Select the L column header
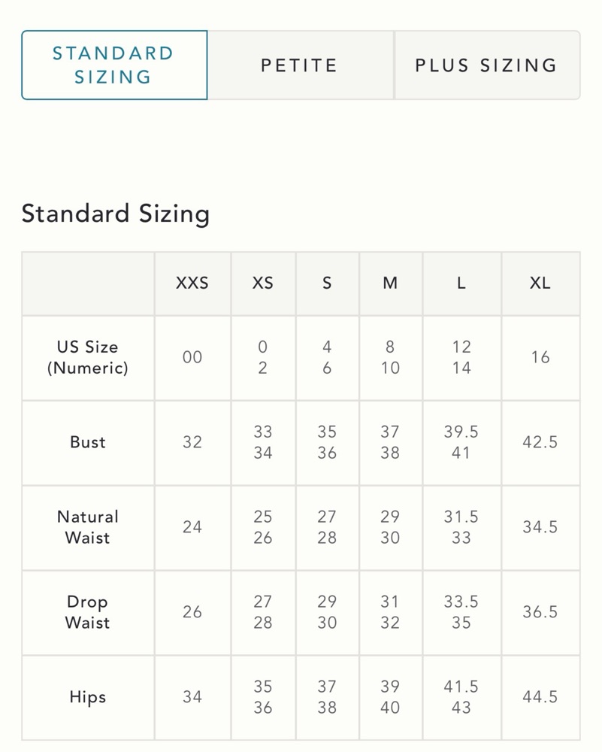Viewport: 602px width, 752px height. (x=461, y=284)
